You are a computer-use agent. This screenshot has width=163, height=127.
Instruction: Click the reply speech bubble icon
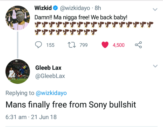tap(38, 45)
